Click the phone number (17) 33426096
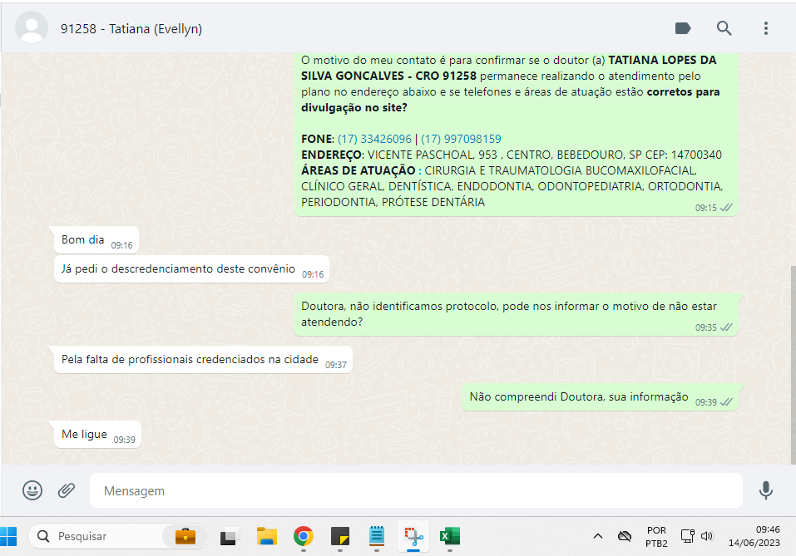This screenshot has width=796, height=556. tap(374, 139)
